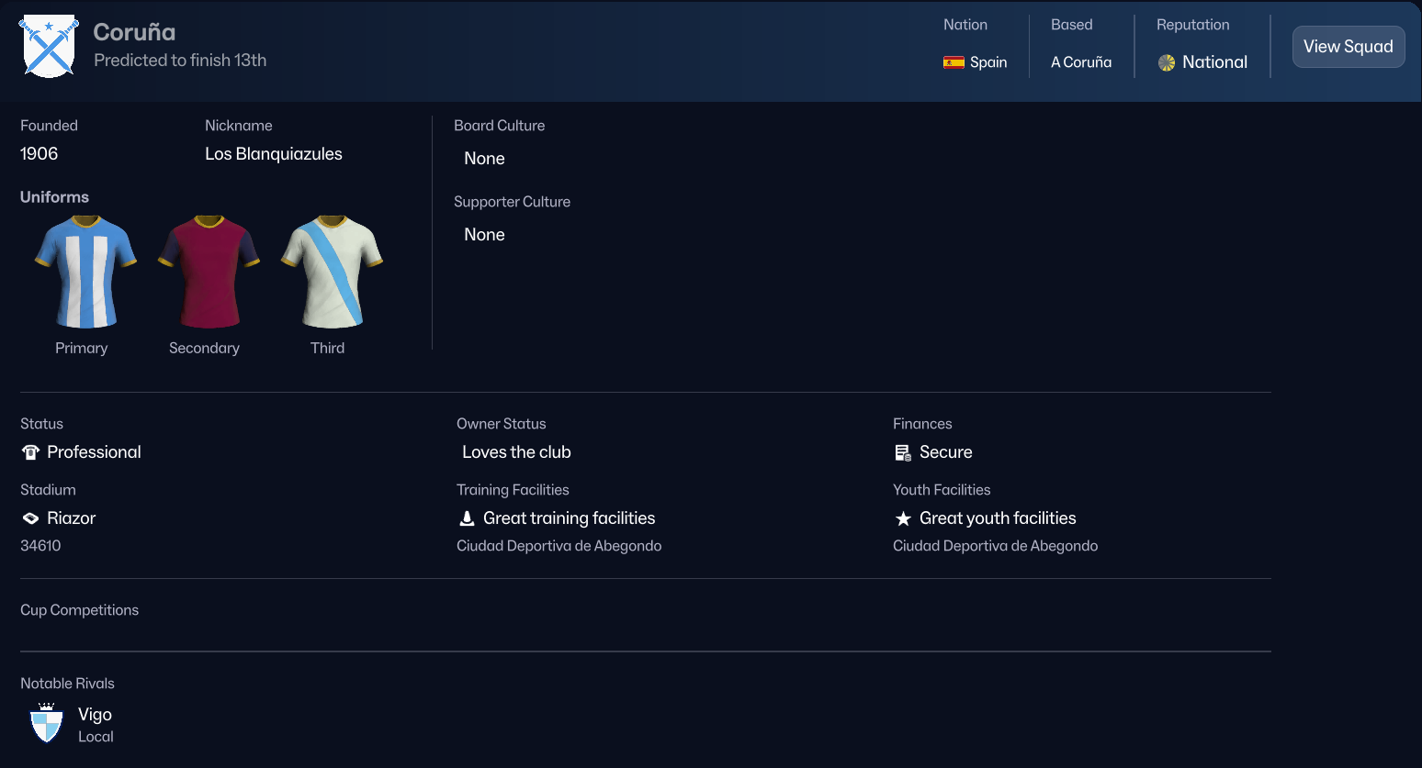Click the Professional status trophy icon
Image resolution: width=1422 pixels, height=768 pixels.
[28, 451]
